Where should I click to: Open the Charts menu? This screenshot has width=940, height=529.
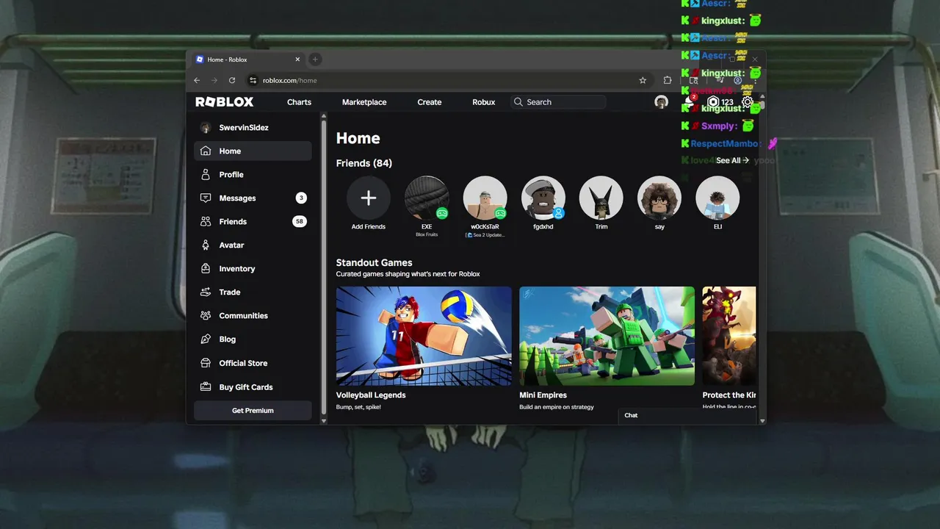pyautogui.click(x=299, y=102)
